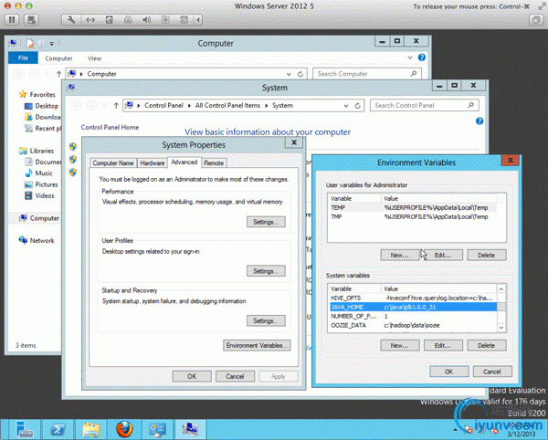Expand All Control Panel Items breadcrumb arrow
This screenshot has width=548, height=440.
click(x=267, y=106)
